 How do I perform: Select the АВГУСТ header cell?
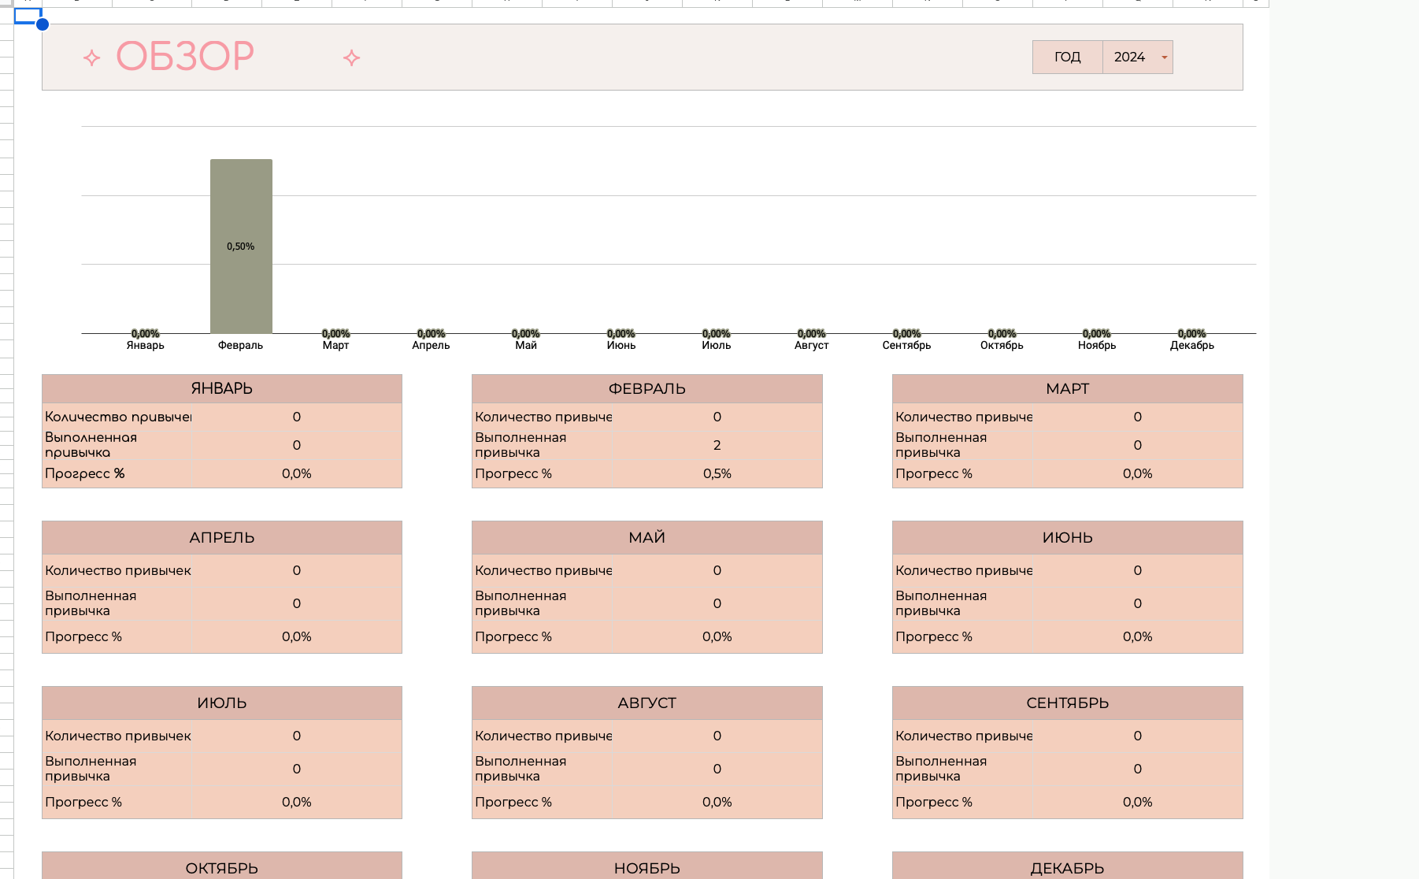point(647,703)
